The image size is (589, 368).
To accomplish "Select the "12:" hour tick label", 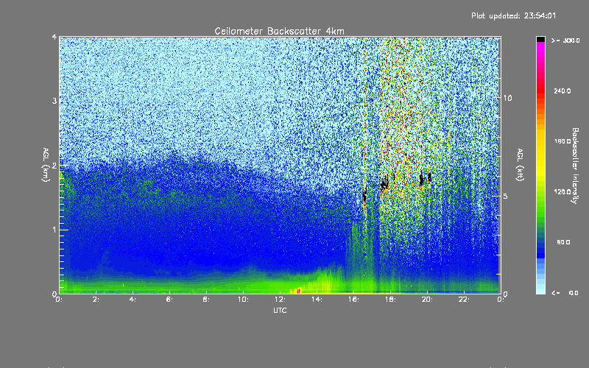I will click(280, 300).
